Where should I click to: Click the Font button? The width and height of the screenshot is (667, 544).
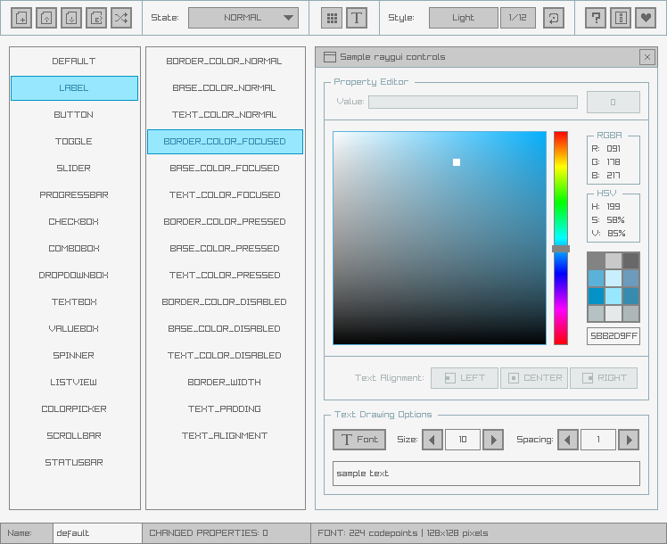tap(358, 440)
